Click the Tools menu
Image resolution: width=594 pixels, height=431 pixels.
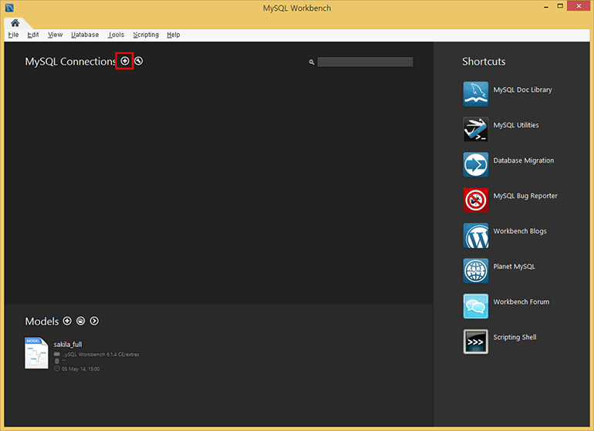(x=116, y=35)
